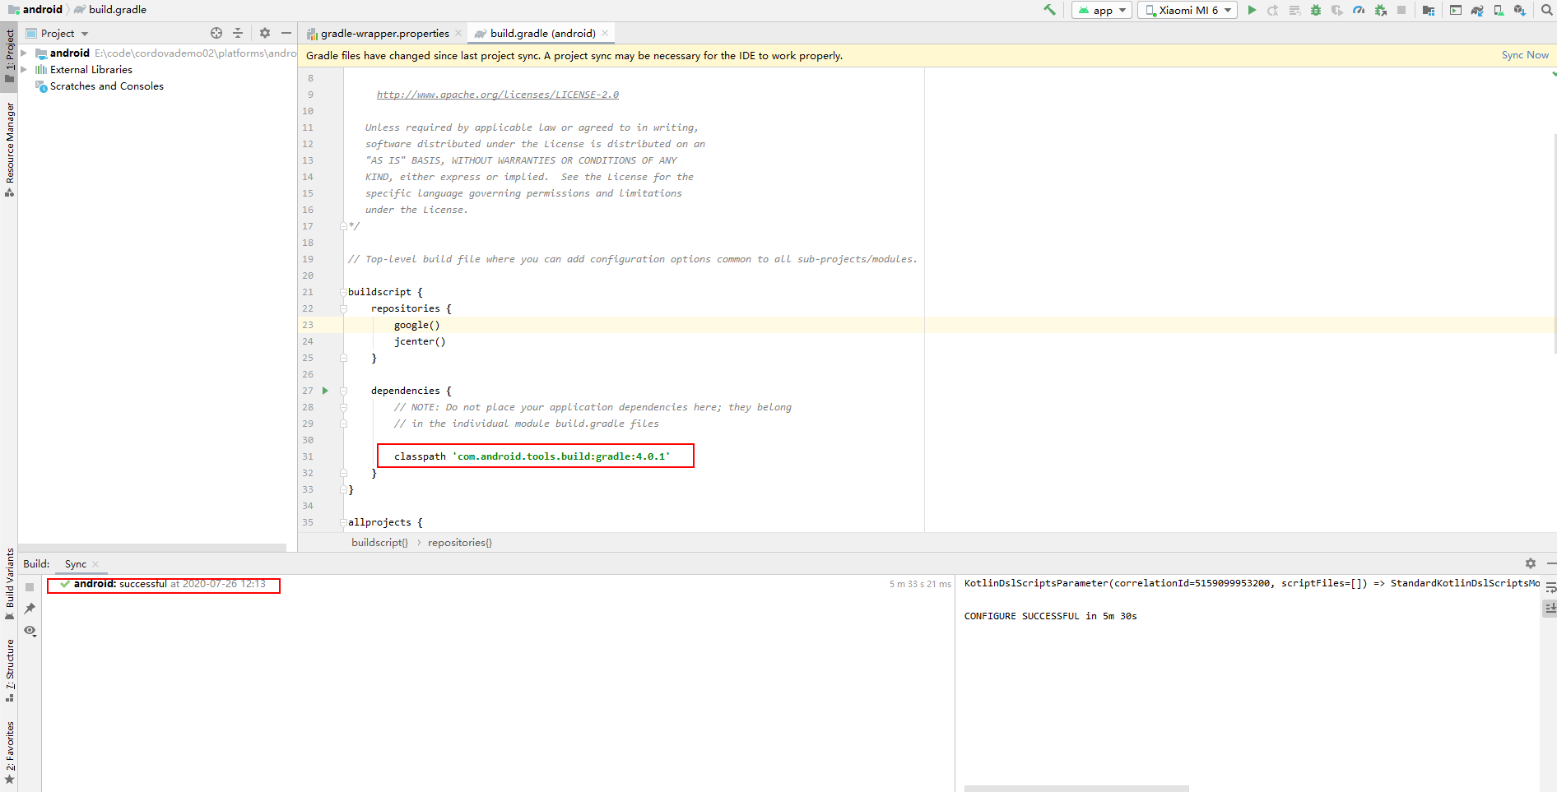Place cursor on the classpath gradle:4.0.1 line
Screen dimensions: 1557x792
(x=532, y=456)
